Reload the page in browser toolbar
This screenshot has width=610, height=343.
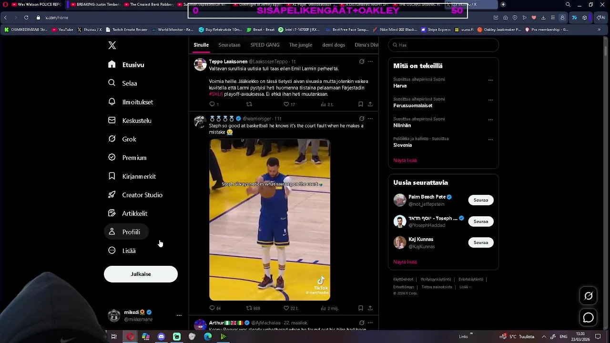26,18
